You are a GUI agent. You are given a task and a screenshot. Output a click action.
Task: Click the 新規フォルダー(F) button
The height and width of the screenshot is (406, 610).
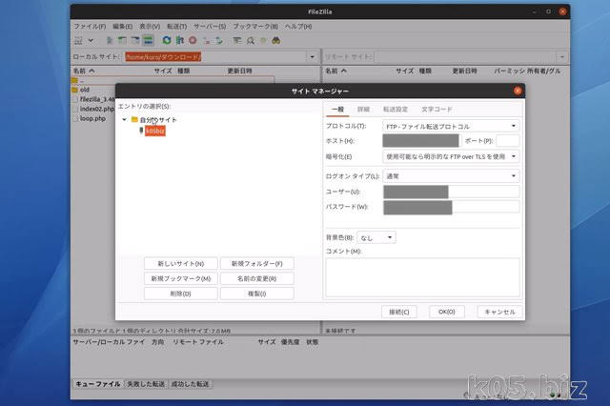[x=256, y=264]
